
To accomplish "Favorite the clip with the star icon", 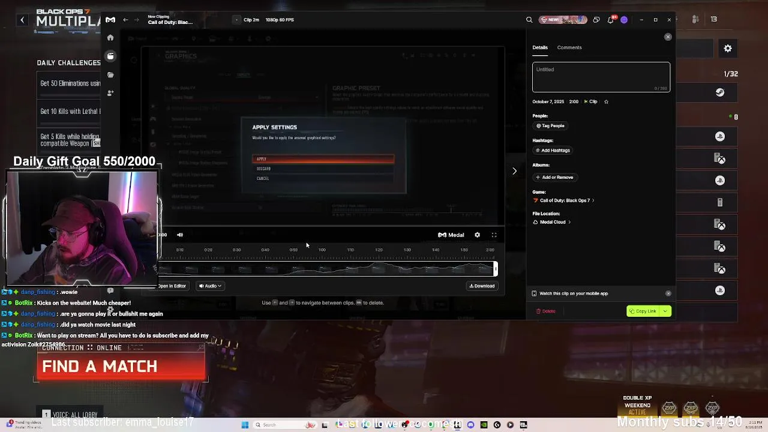I will tap(606, 102).
